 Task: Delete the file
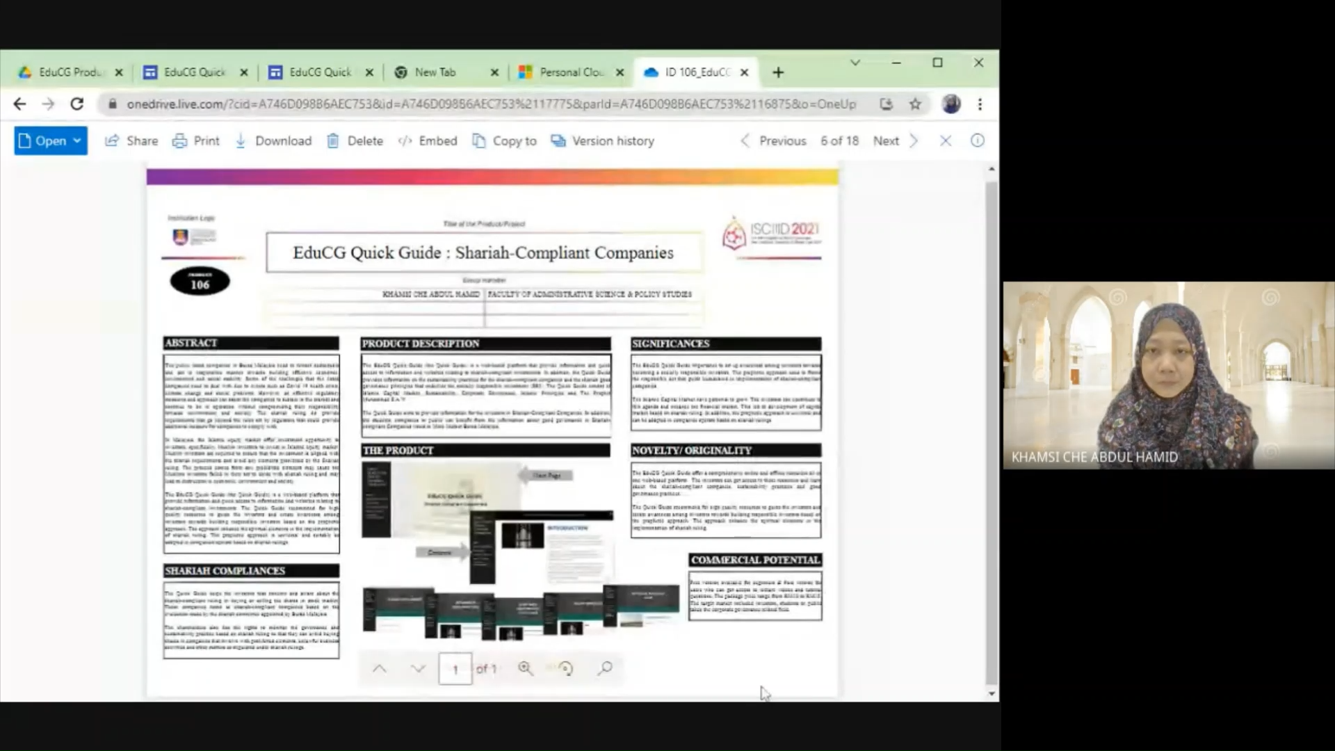click(355, 140)
